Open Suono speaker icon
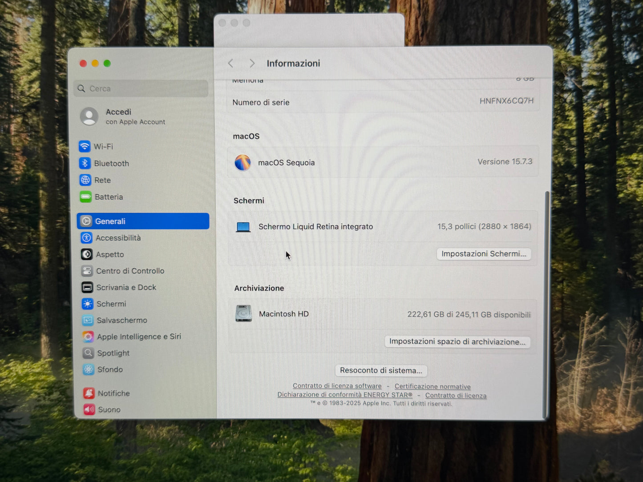Screen dimensions: 643x482 (x=89, y=410)
